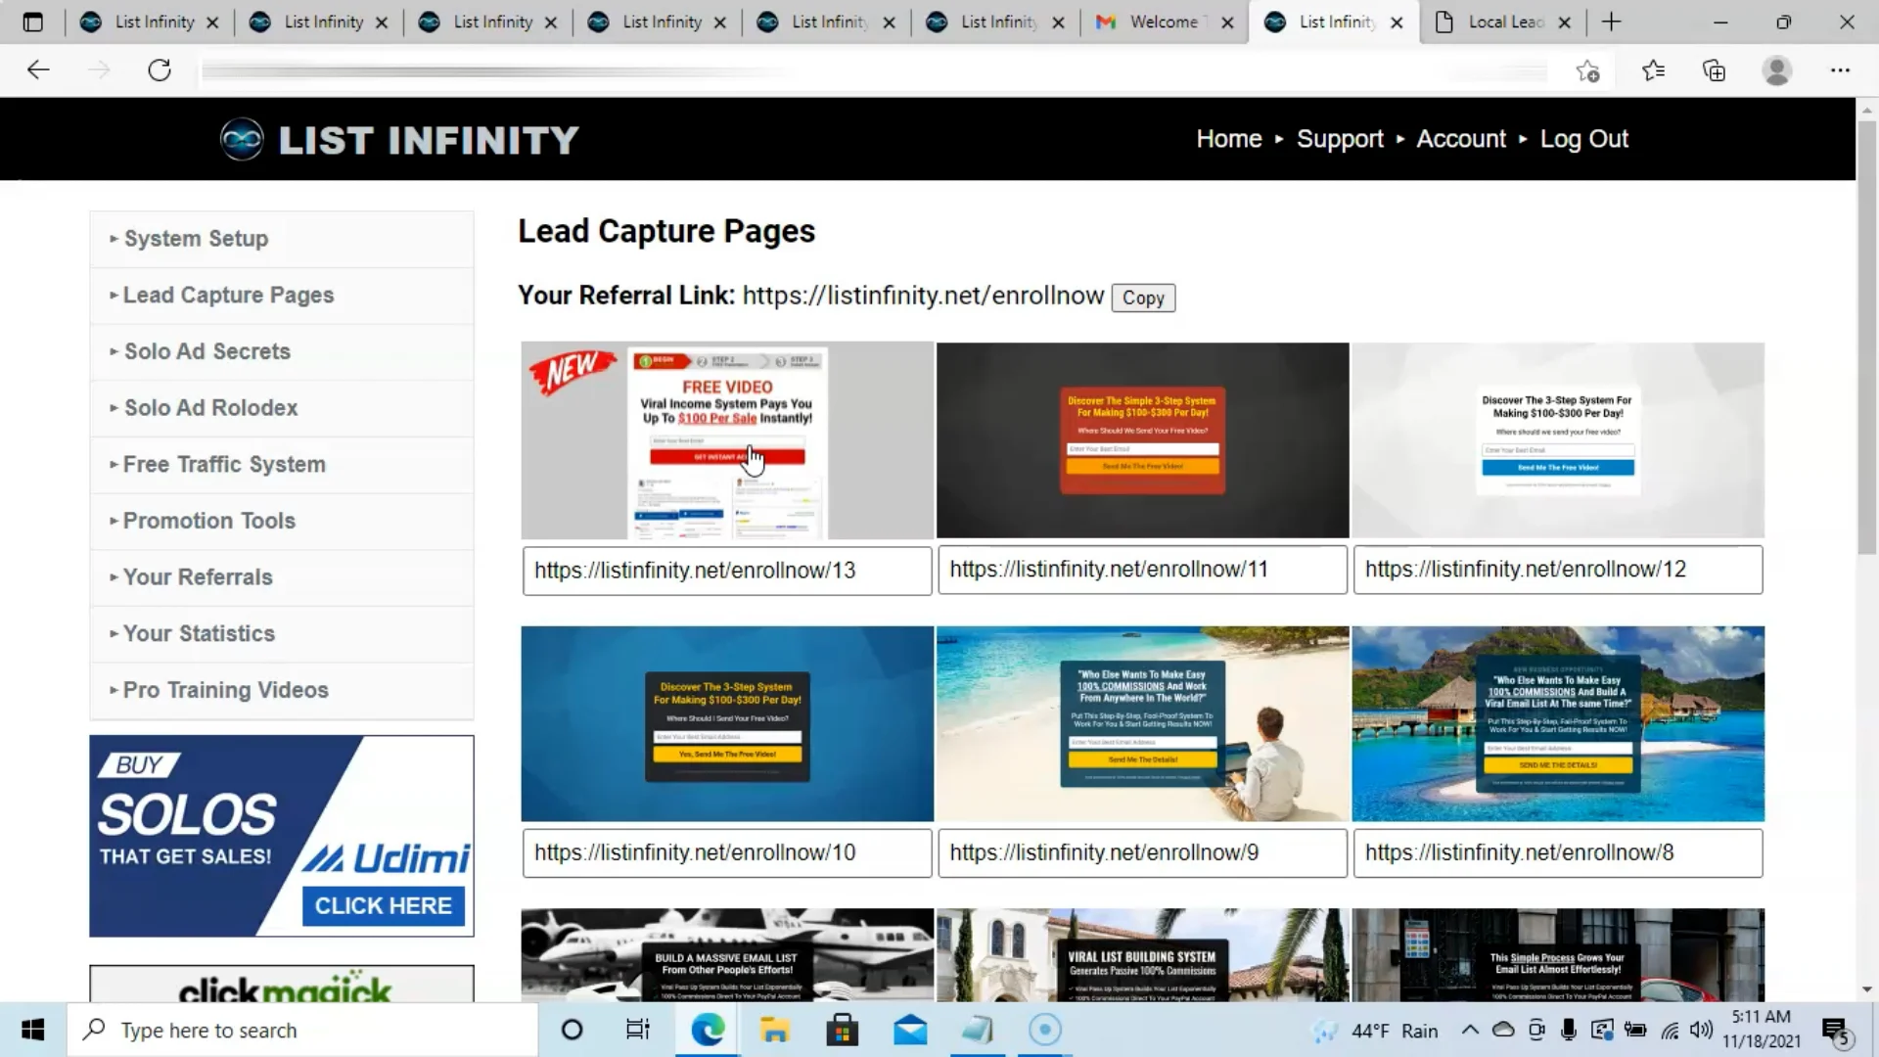This screenshot has width=1879, height=1057.
Task: Open Windows Start menu
Action: [x=32, y=1030]
